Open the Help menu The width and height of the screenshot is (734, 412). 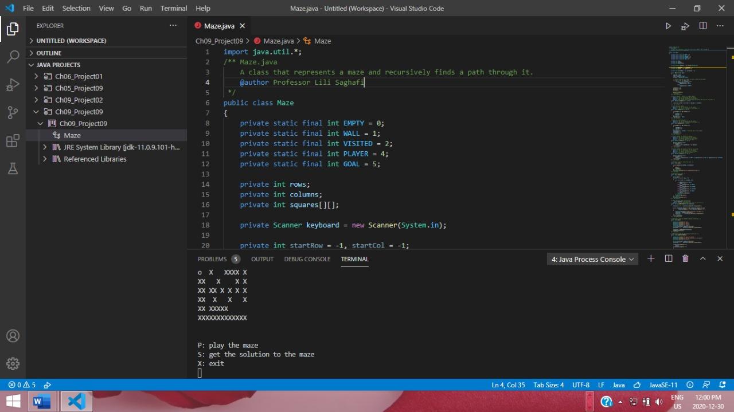click(203, 8)
